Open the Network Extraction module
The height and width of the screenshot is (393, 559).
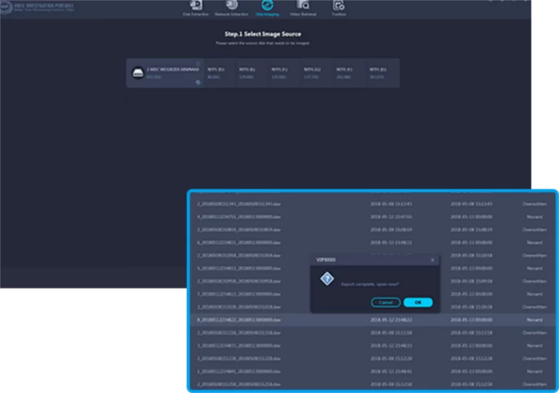tap(231, 7)
